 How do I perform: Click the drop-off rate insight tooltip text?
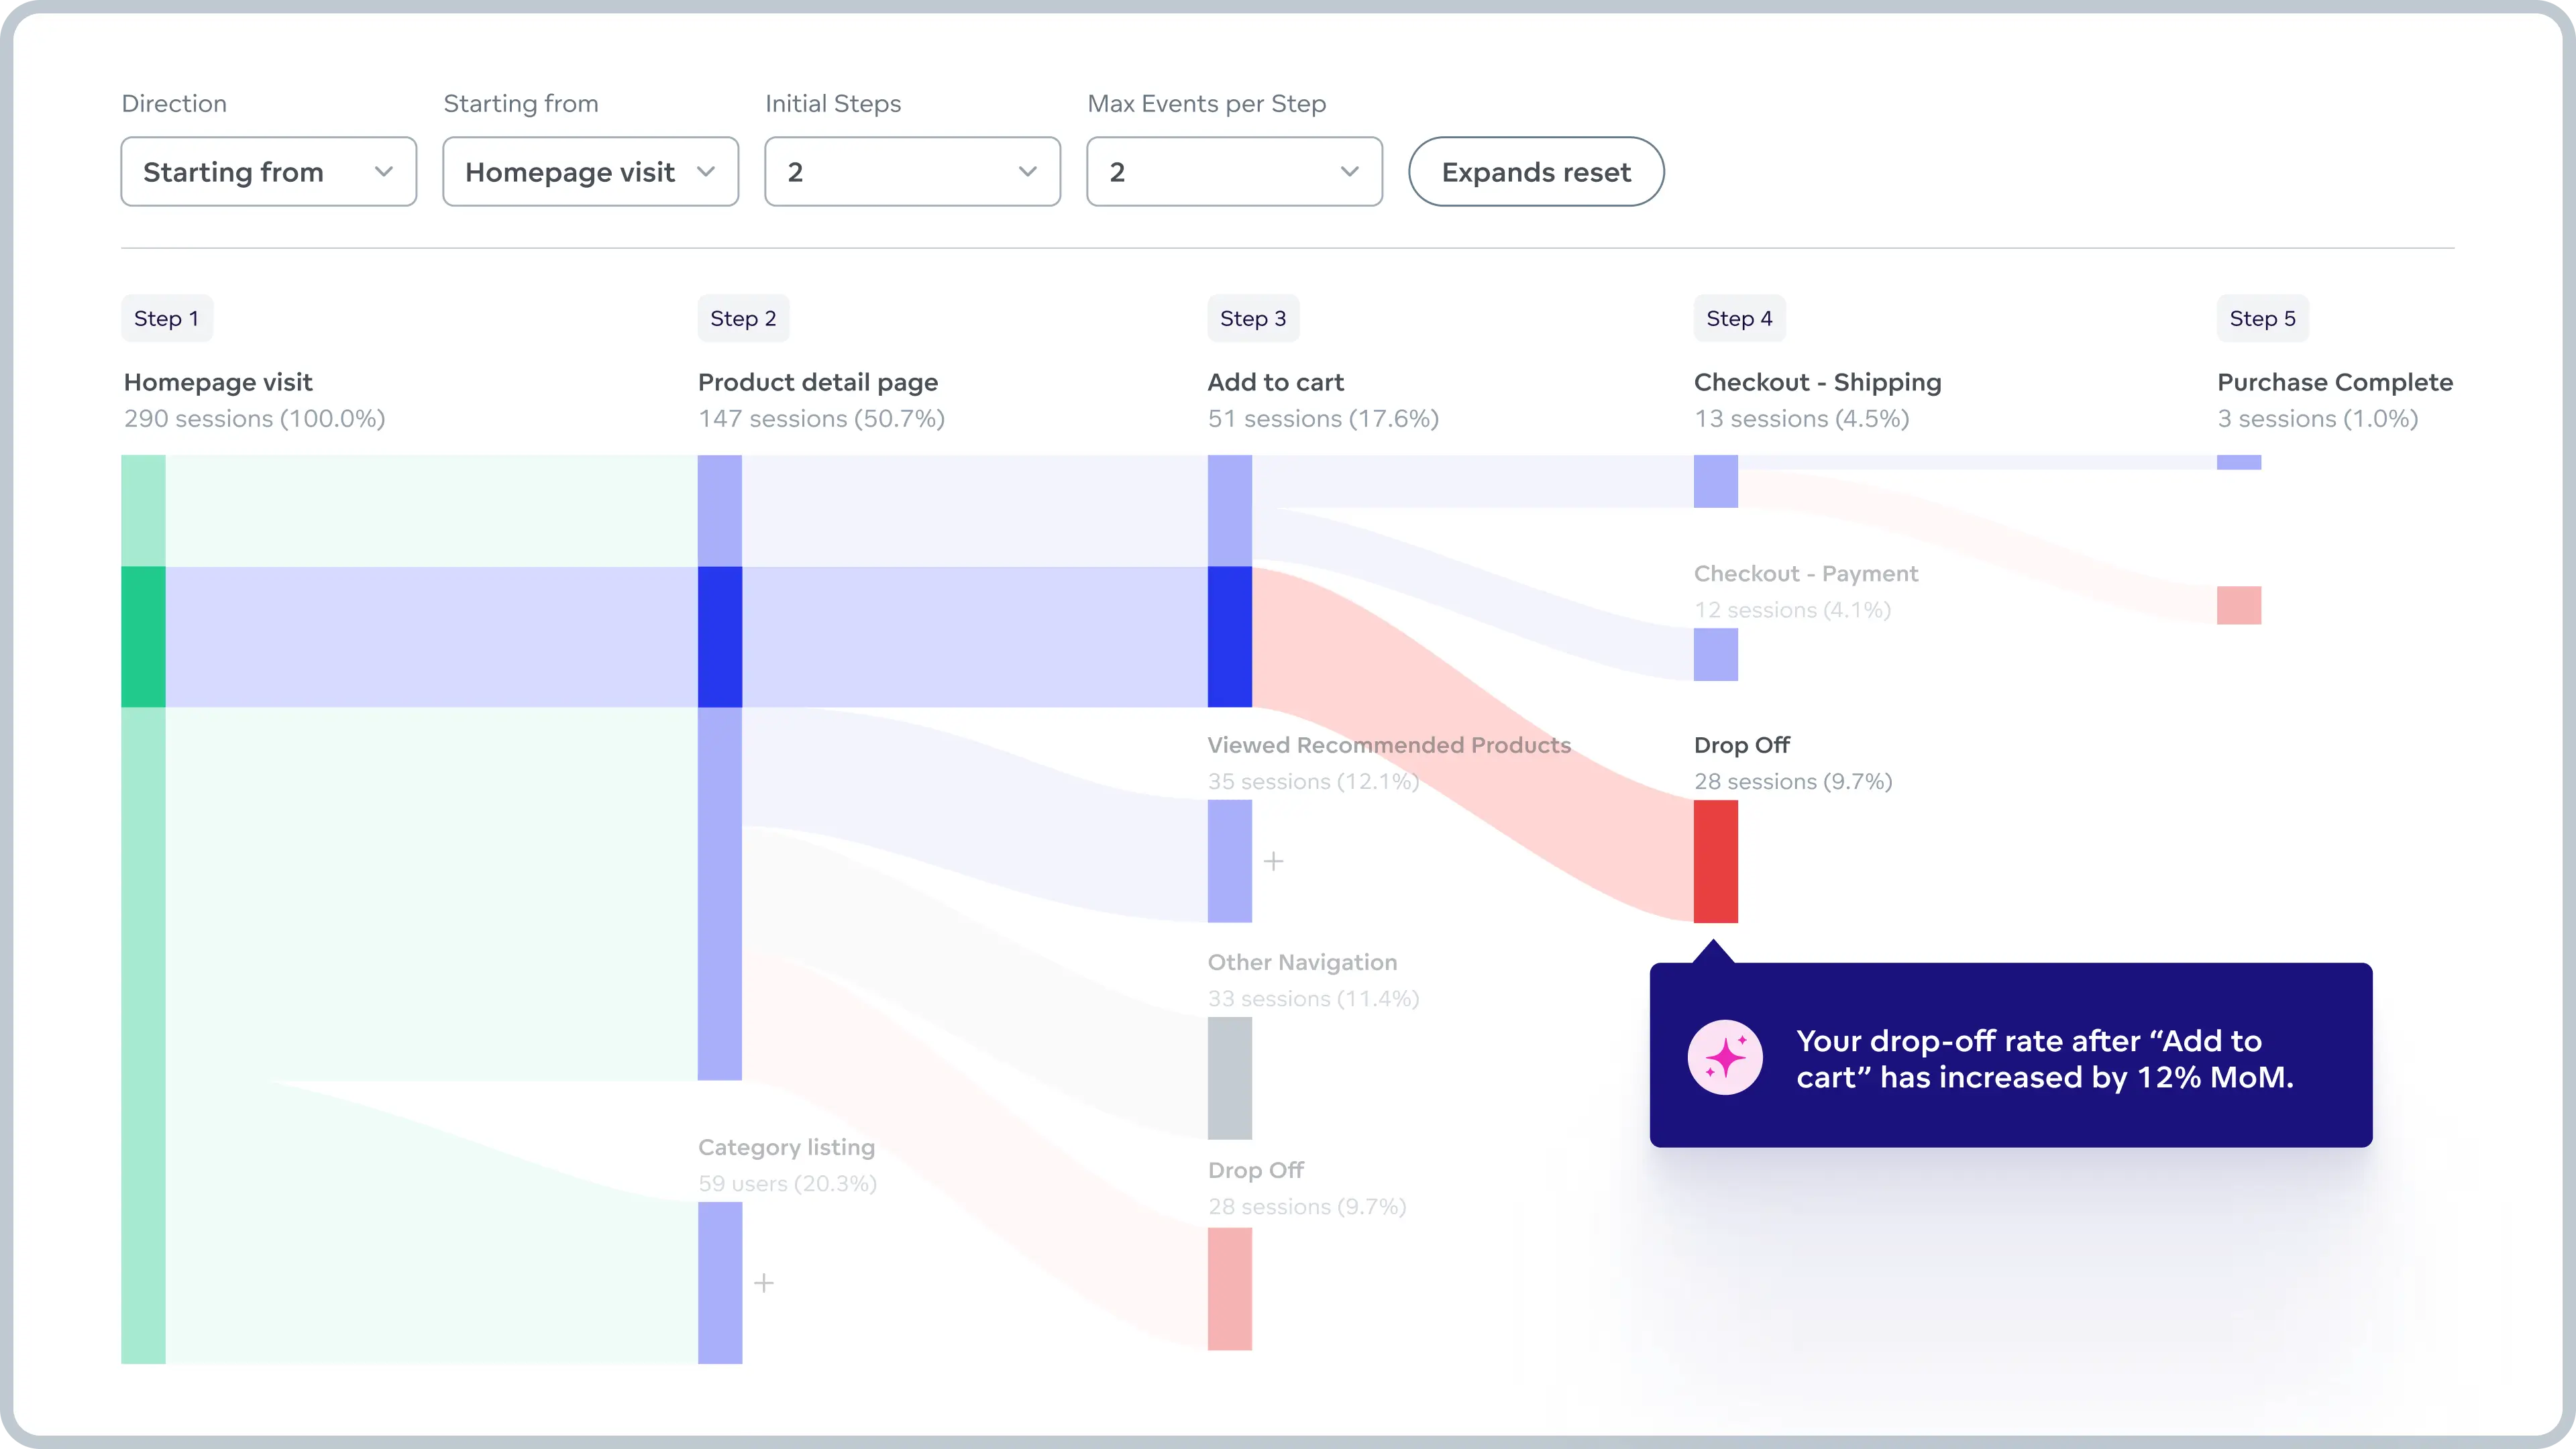point(2044,1058)
